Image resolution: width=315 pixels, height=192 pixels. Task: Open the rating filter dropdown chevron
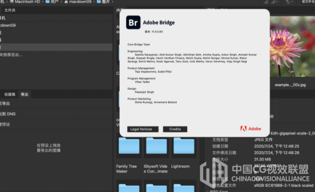pyautogui.click(x=292, y=2)
